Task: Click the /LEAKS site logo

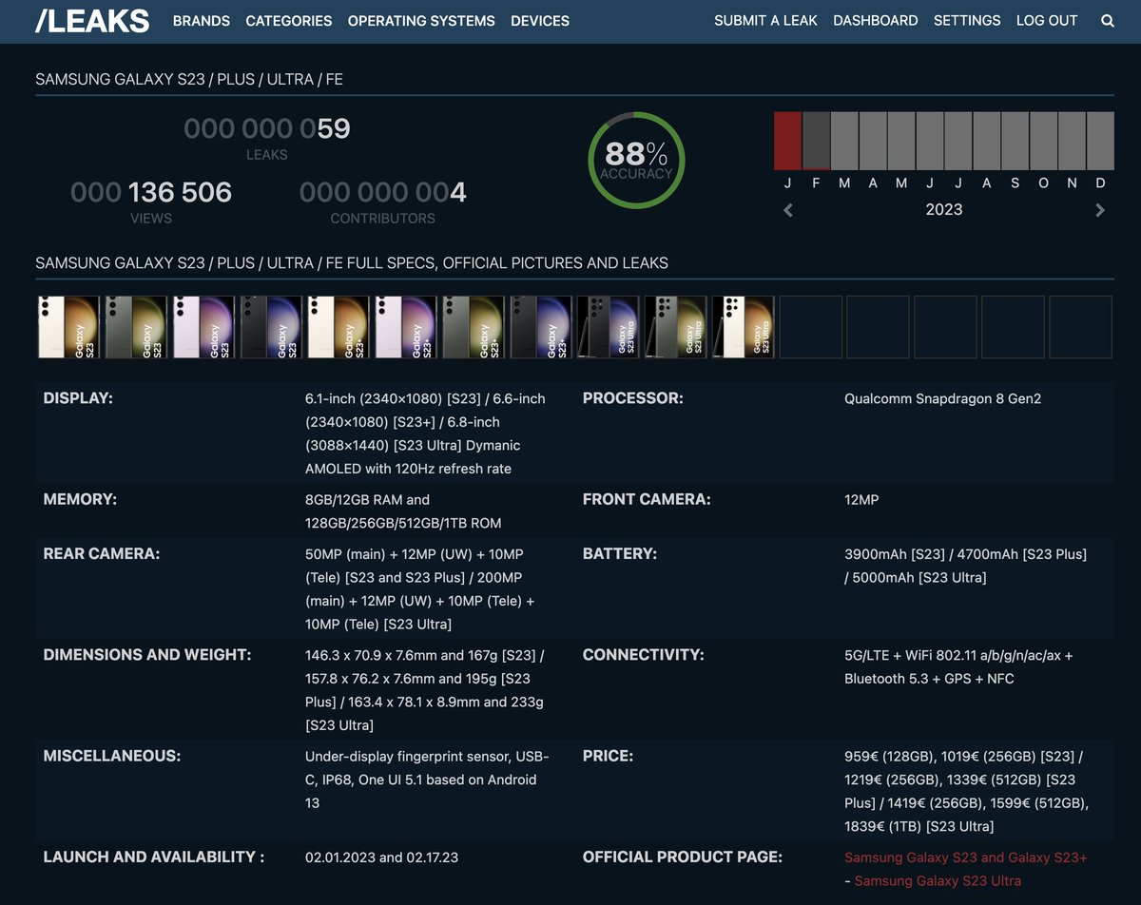Action: point(92,21)
